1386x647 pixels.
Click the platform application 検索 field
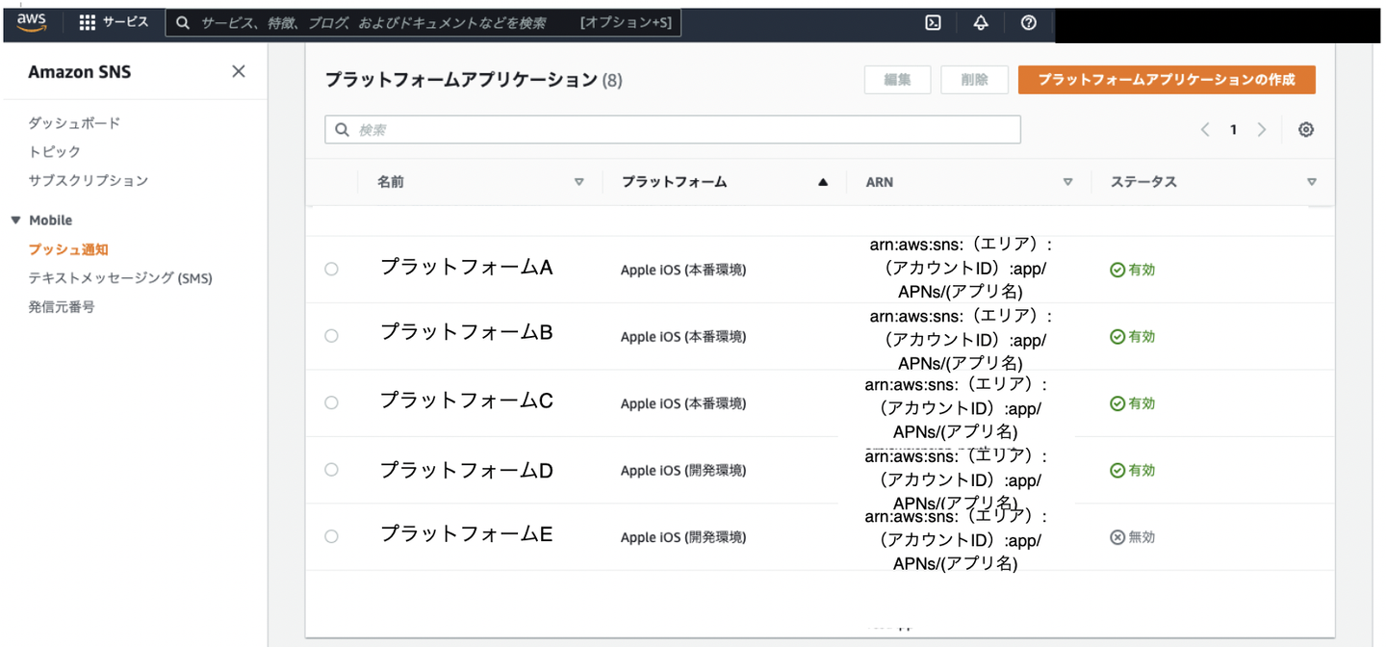[x=673, y=130]
